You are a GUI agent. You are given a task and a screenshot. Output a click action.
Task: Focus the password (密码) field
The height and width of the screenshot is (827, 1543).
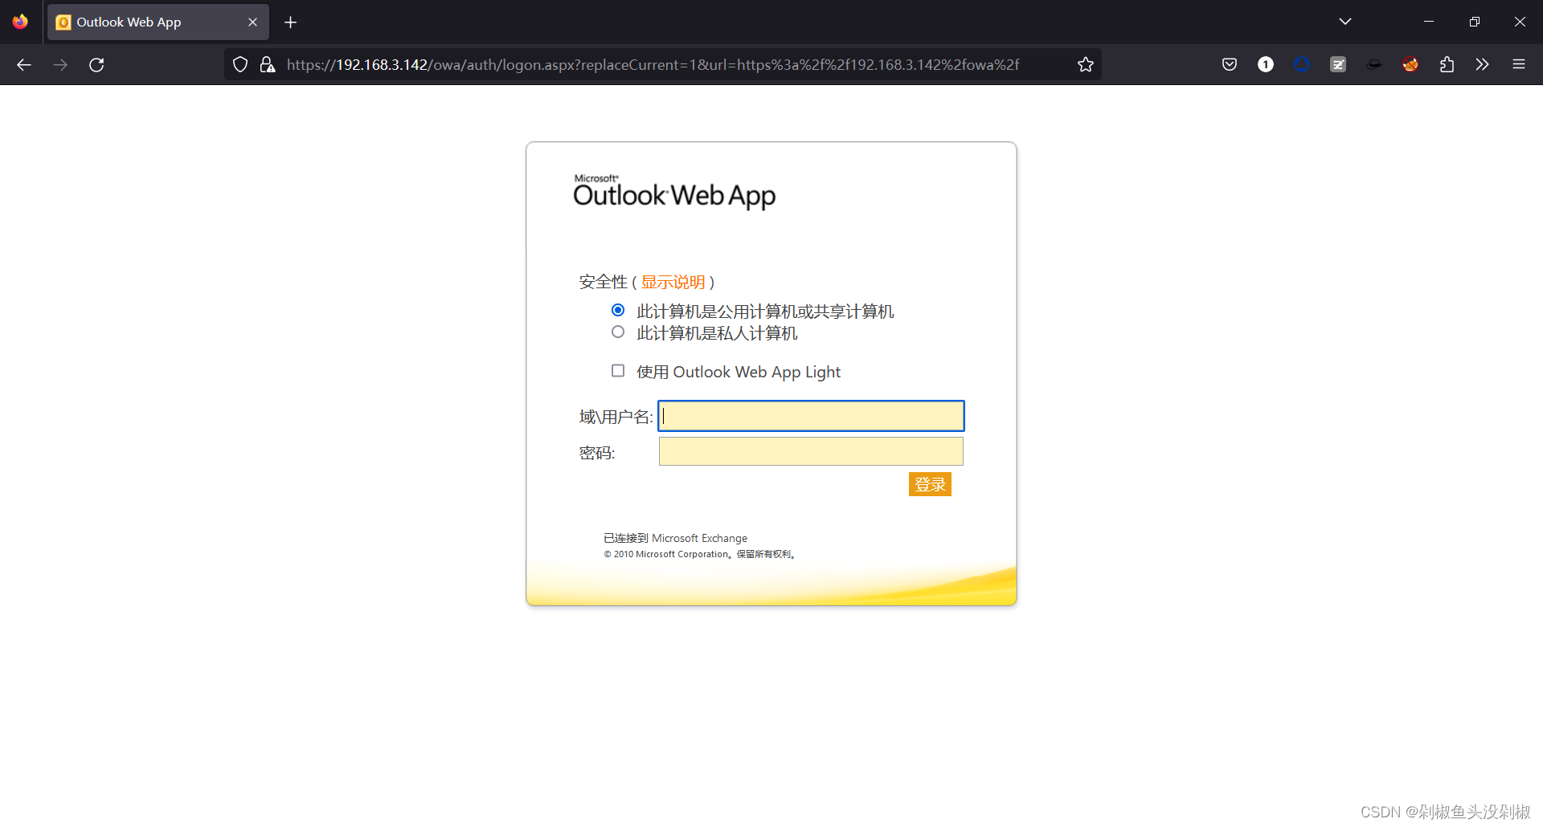(811, 451)
